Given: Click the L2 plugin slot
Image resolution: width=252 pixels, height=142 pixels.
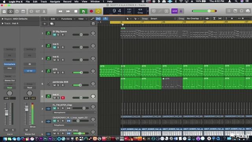Looking at the screenshot, I should click(30, 71).
